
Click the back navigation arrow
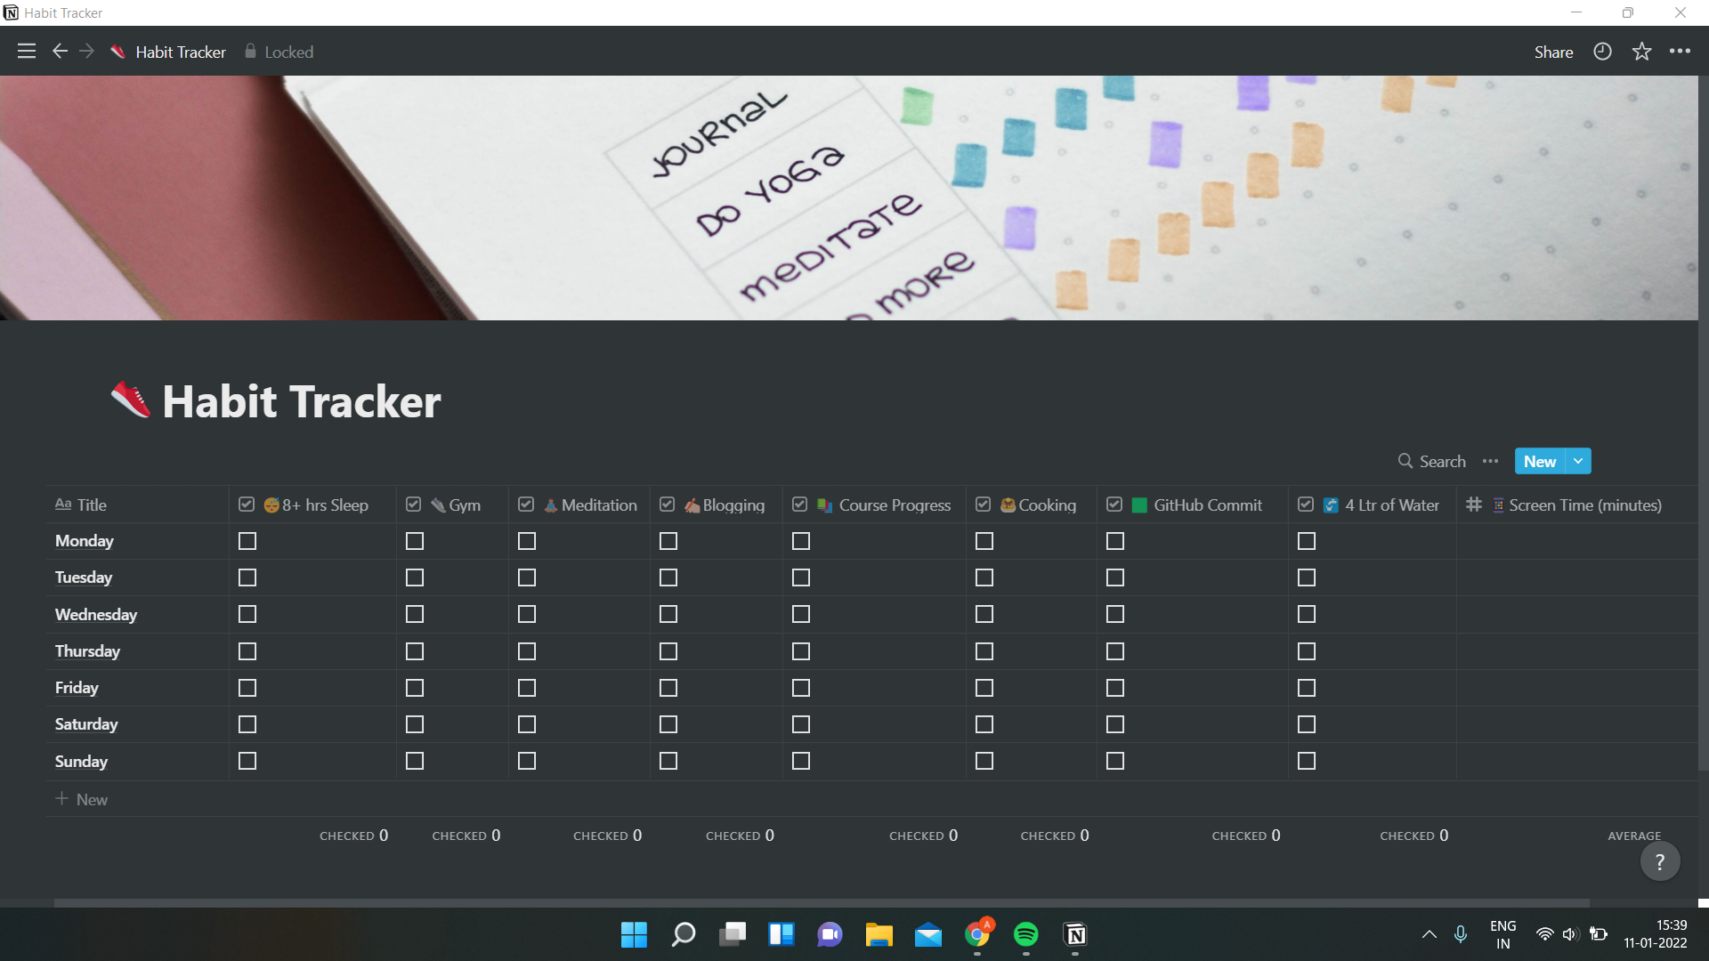click(60, 51)
